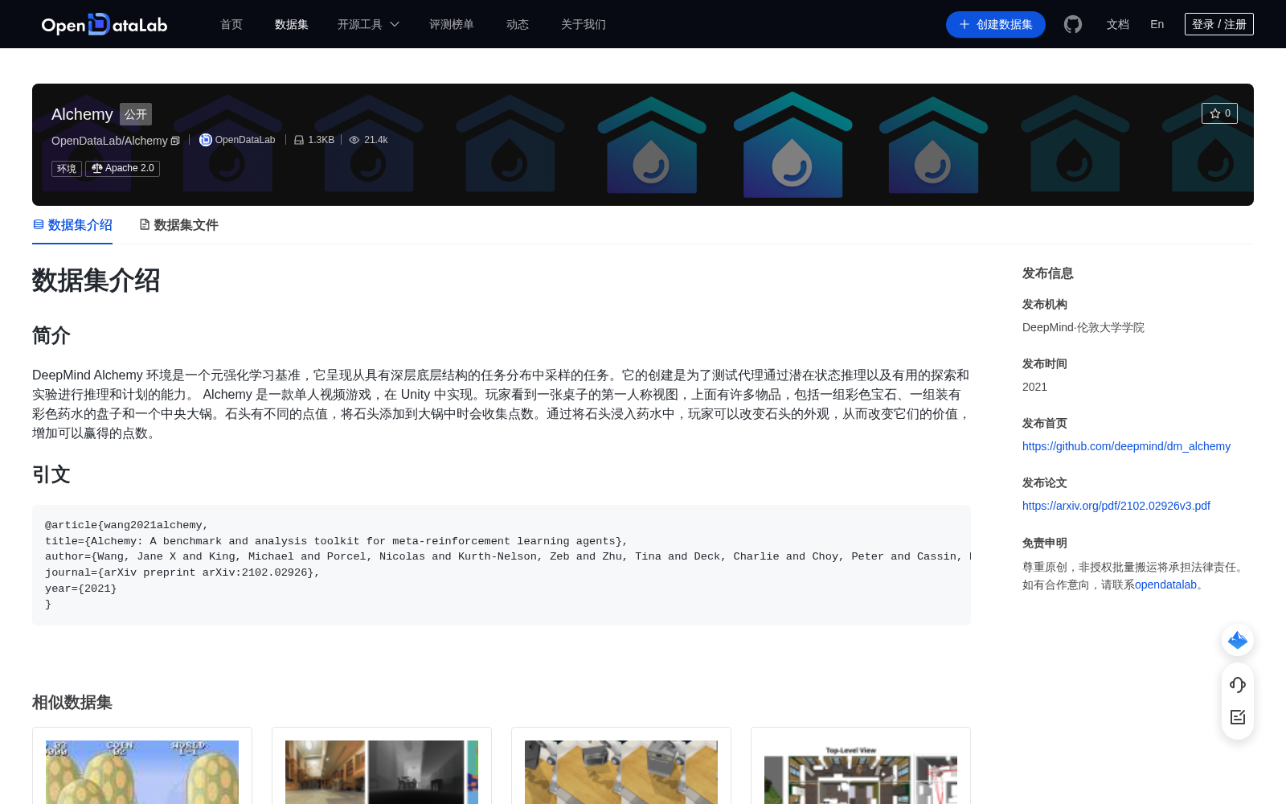Click the database icon beside 数据集介绍
Screen dimensions: 1286x804
point(39,224)
